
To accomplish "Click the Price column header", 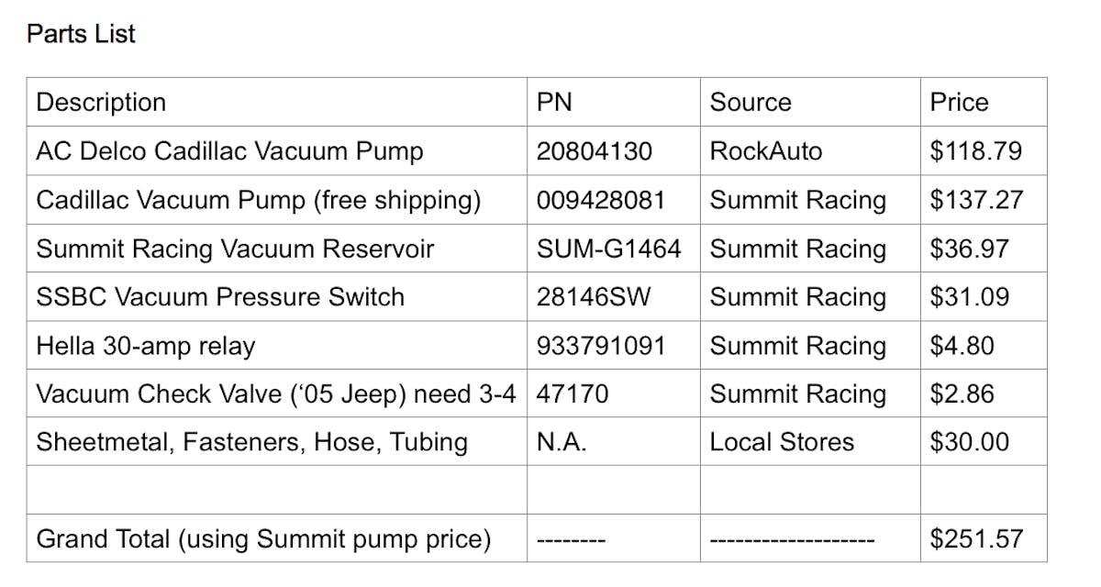I will (959, 102).
